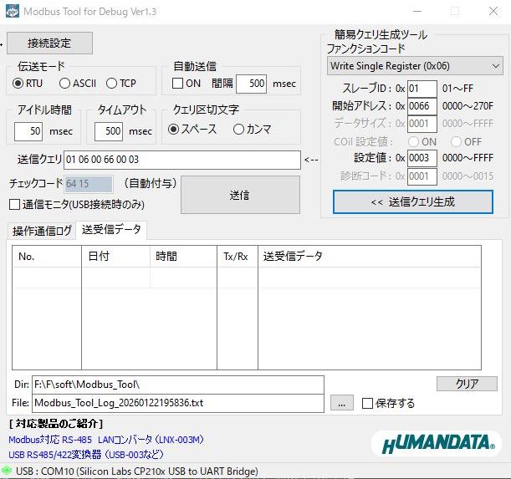Screen dimensions: 511x479
Task: Click the browse "..." button for log file
Action: [341, 403]
